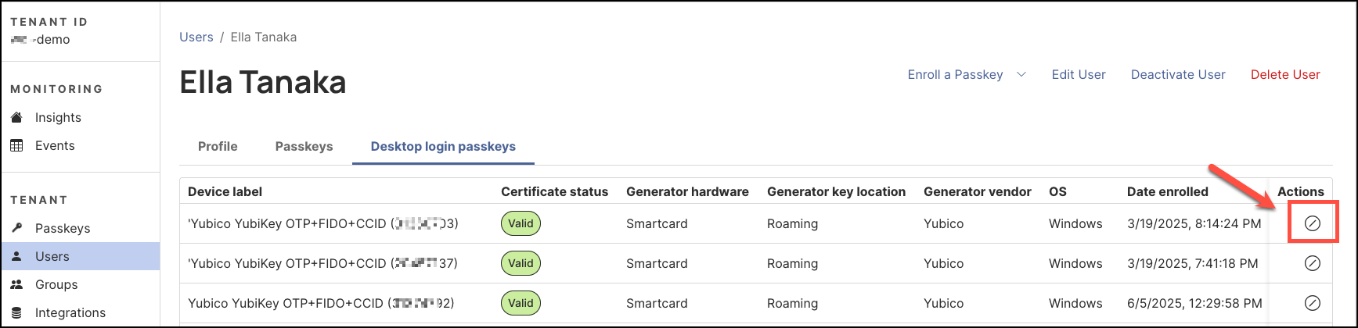
Task: Click the Edit User link
Action: click(1079, 74)
